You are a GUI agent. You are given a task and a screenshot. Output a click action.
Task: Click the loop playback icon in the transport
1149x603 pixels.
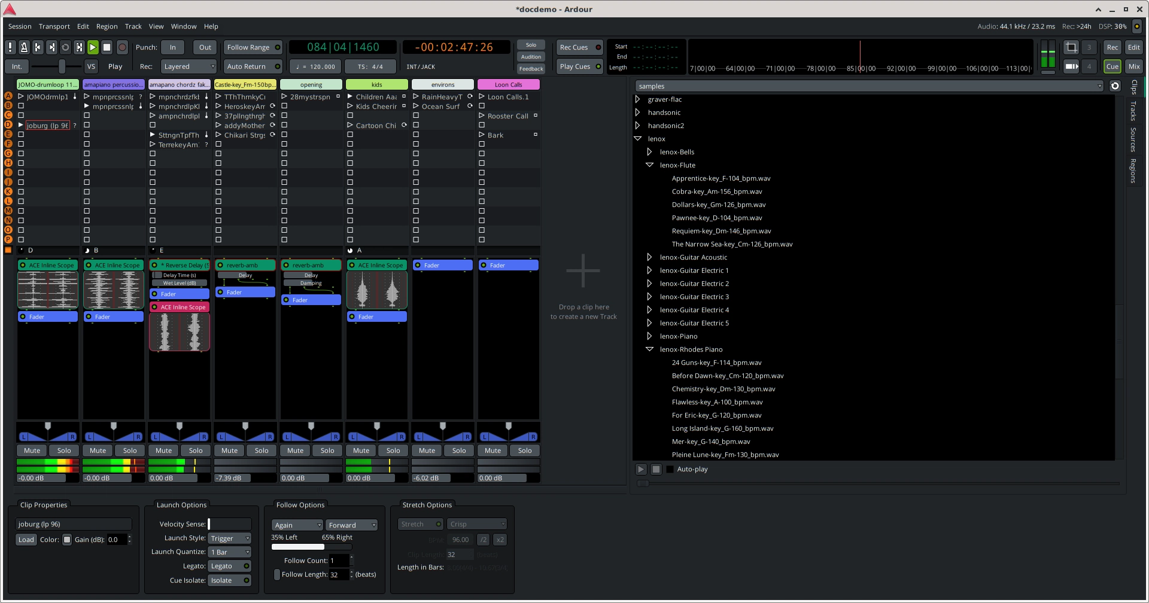[x=65, y=47]
